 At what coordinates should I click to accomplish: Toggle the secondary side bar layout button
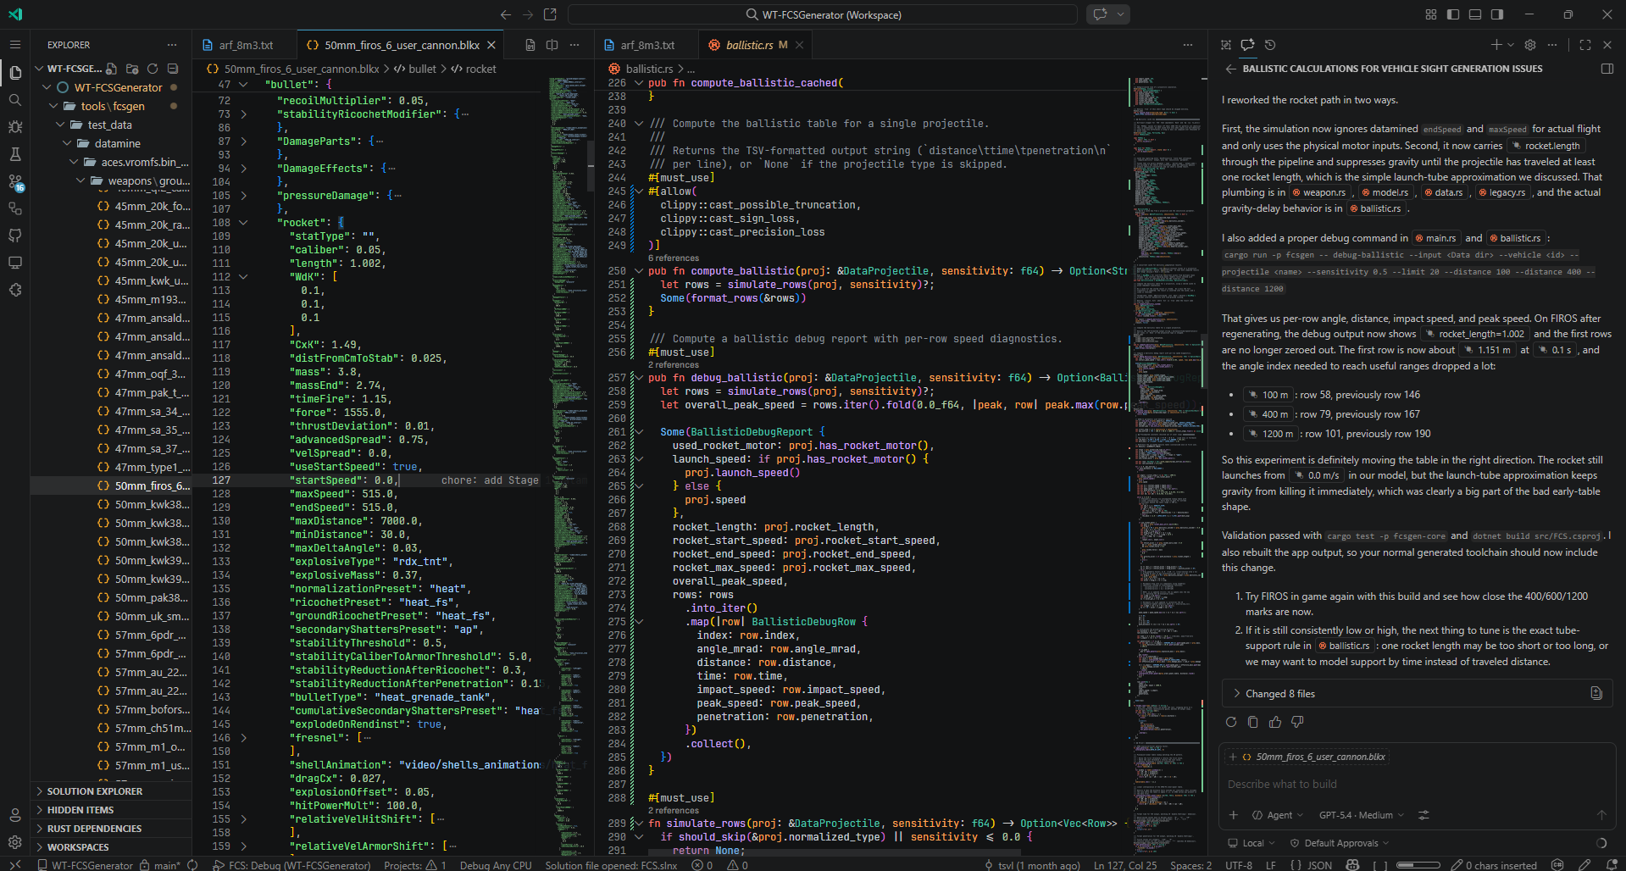coord(1497,14)
